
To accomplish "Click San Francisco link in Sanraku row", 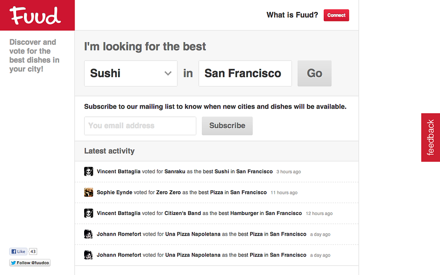I will pos(254,171).
